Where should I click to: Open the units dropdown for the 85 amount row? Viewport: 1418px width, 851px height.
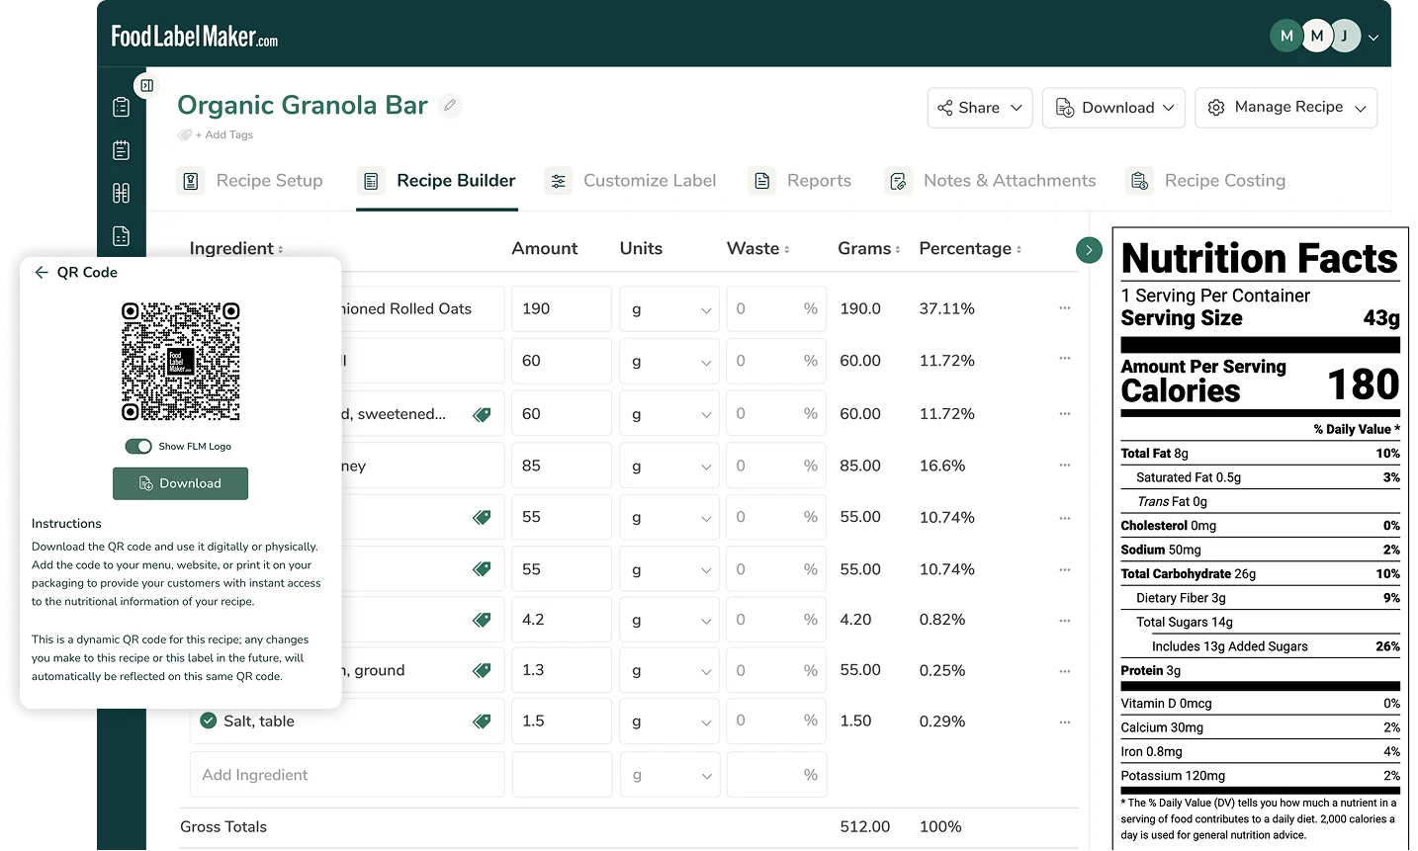pyautogui.click(x=671, y=466)
